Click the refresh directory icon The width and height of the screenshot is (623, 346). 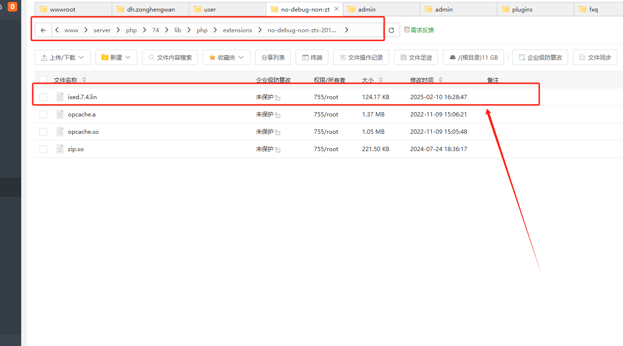coord(391,30)
